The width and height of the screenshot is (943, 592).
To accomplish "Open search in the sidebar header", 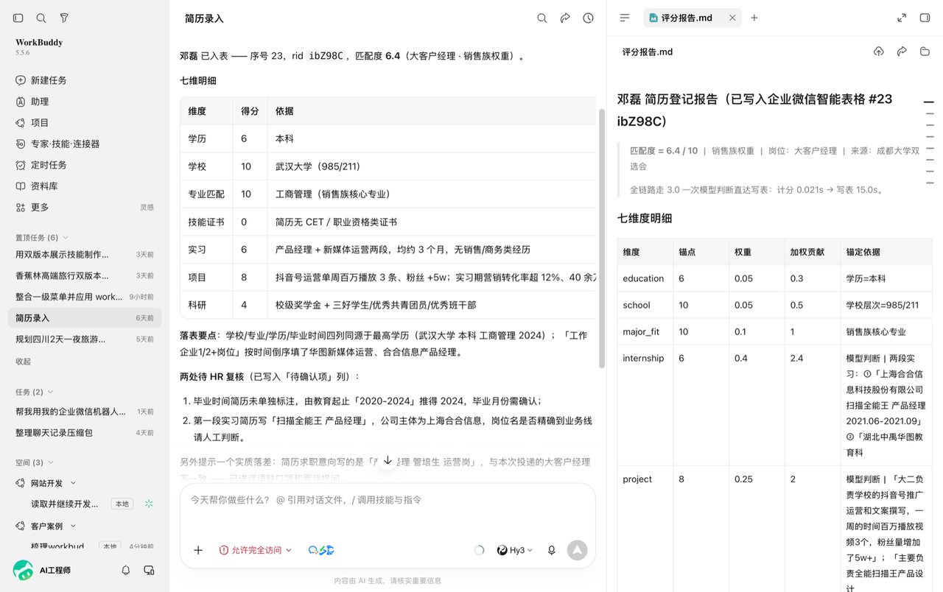I will 41,18.
